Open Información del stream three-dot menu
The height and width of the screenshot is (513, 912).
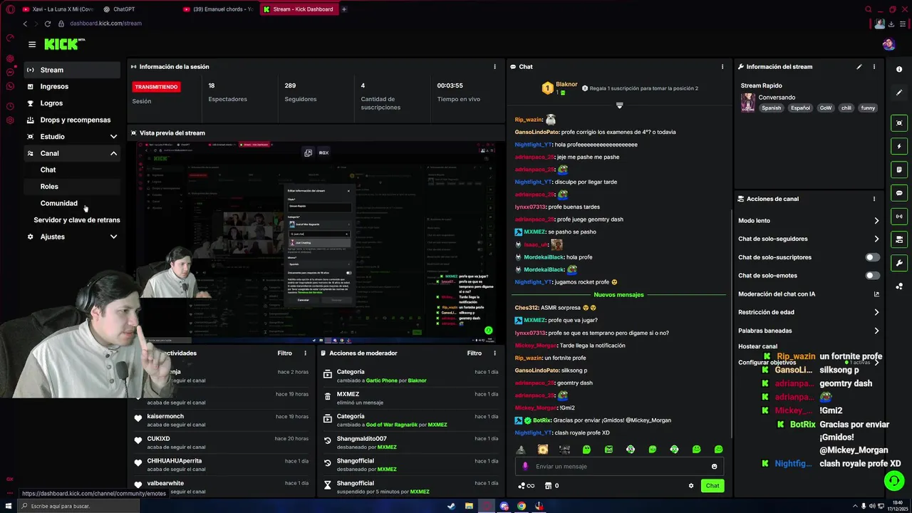coord(874,67)
